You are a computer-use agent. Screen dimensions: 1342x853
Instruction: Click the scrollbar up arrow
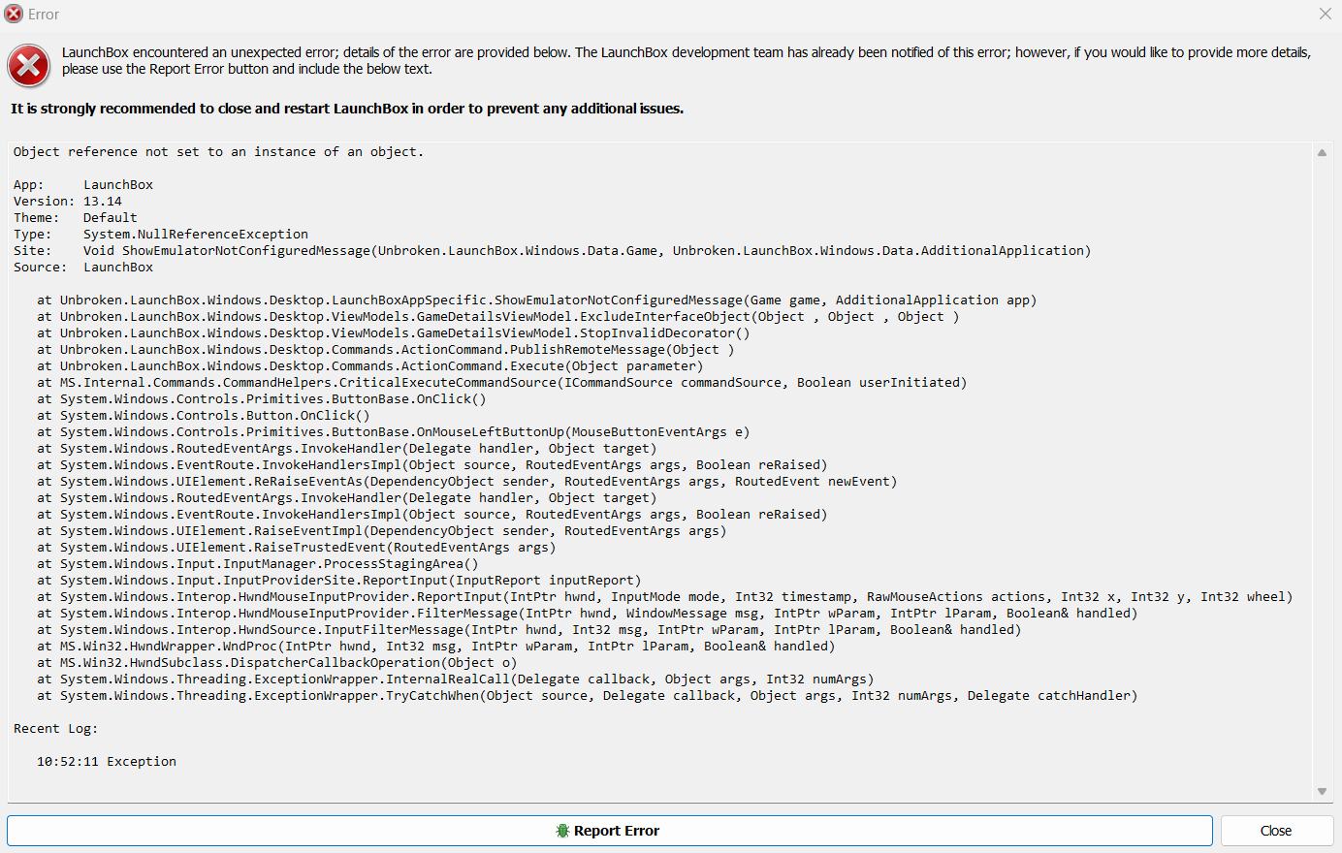pos(1322,152)
